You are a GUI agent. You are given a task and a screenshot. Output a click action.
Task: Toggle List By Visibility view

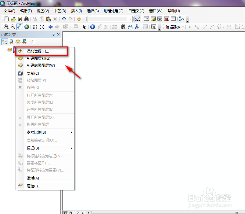pos(18,42)
